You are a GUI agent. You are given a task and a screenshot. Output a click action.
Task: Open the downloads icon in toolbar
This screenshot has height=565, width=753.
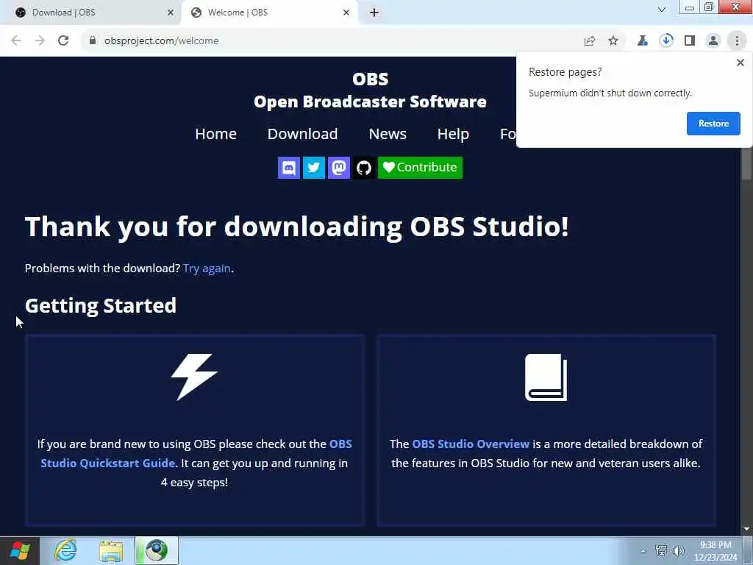point(666,41)
